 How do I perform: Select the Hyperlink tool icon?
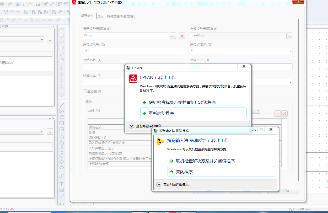pyautogui.click(x=62, y=196)
